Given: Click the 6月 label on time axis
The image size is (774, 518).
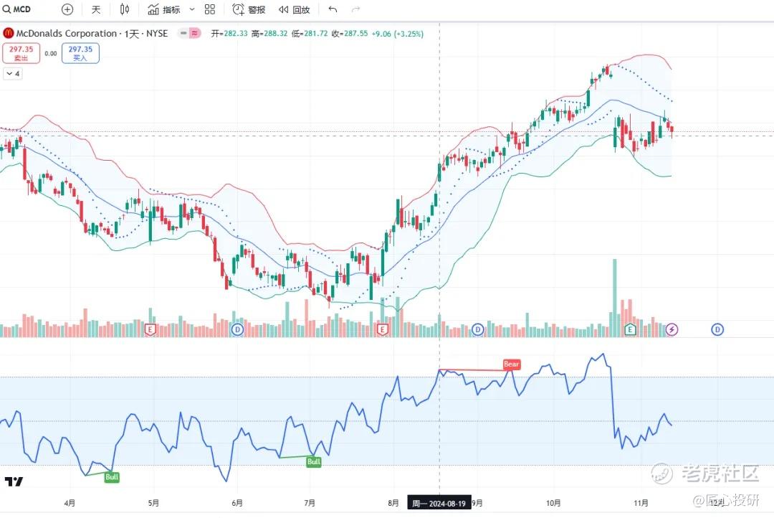Looking at the screenshot, I should 237,503.
